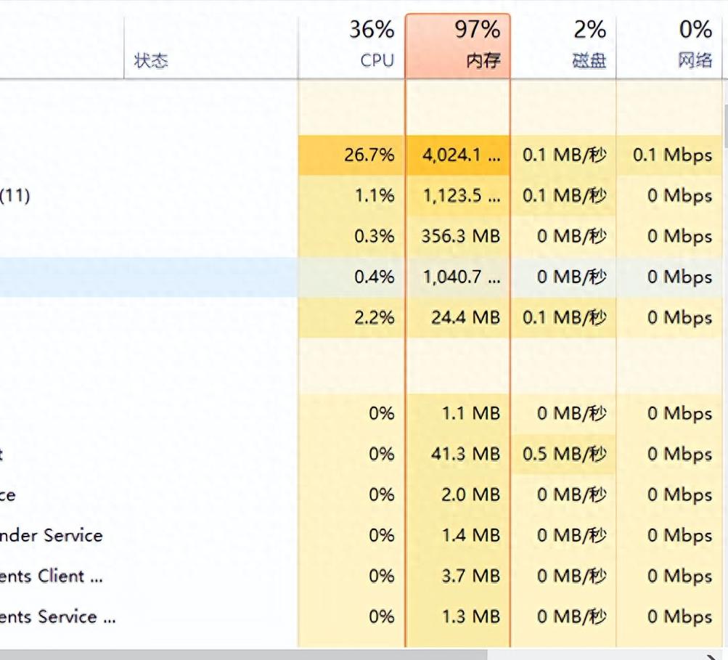Sort by the 内存 97% column header
Screen dimensions: 728x660
(x=458, y=46)
